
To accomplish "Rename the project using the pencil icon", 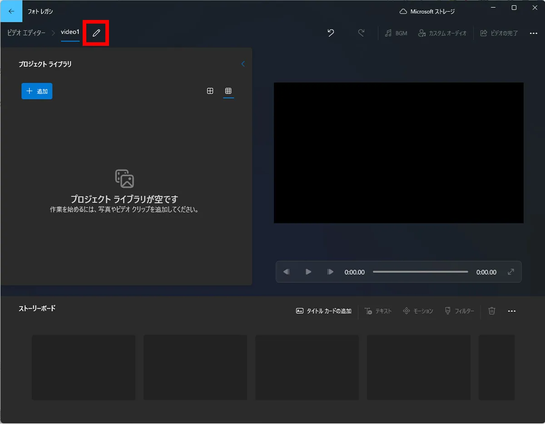I will [95, 32].
